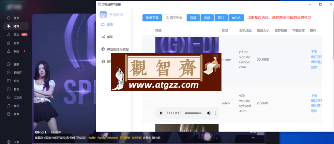Minimize the 万能嗅探下载器 window
The height and width of the screenshot is (144, 334).
point(310,5)
